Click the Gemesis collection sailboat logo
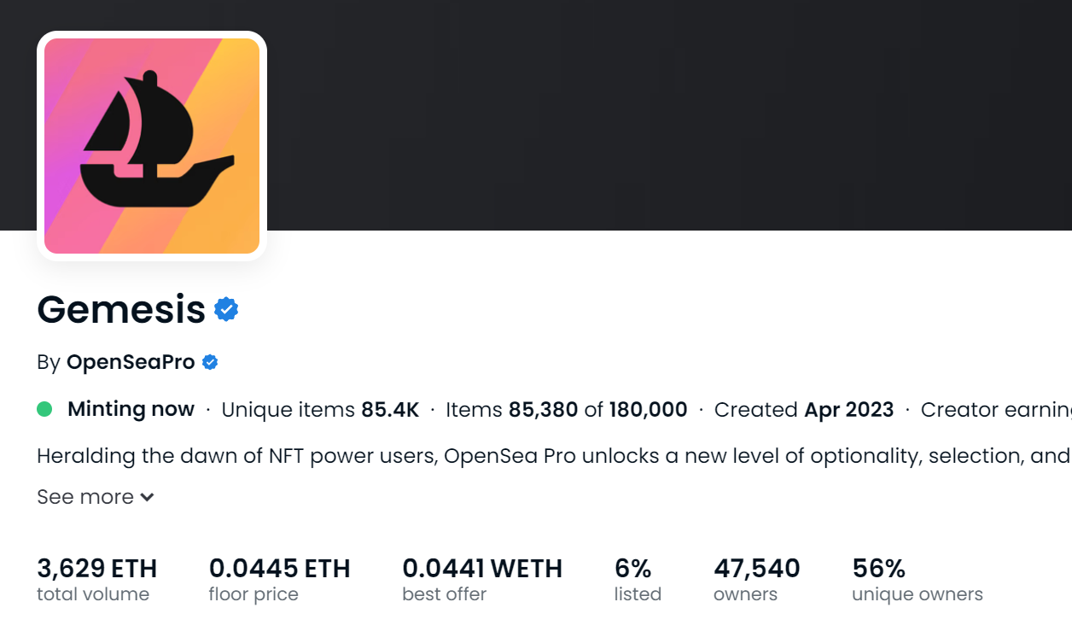This screenshot has height=643, width=1072. tap(152, 146)
